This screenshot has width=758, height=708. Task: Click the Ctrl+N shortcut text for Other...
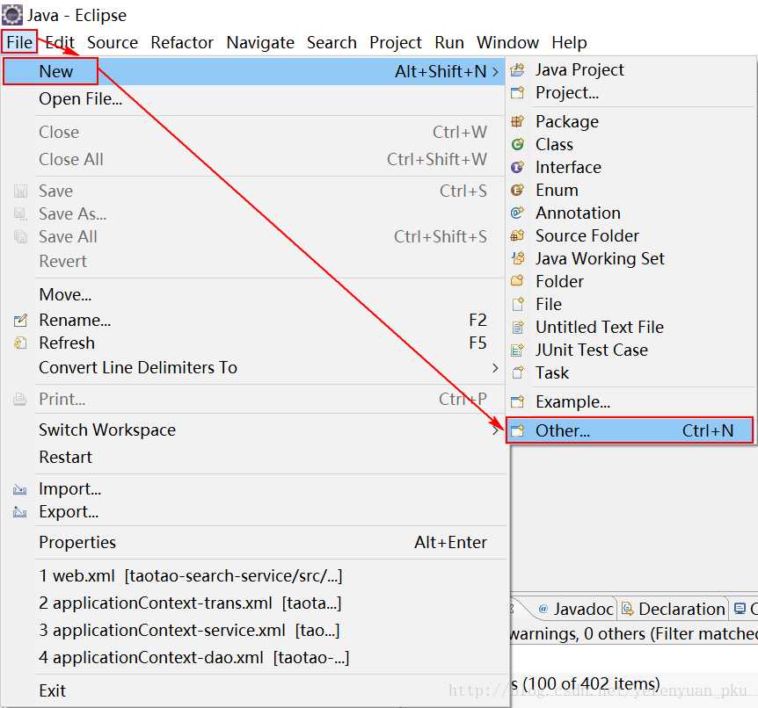point(708,430)
